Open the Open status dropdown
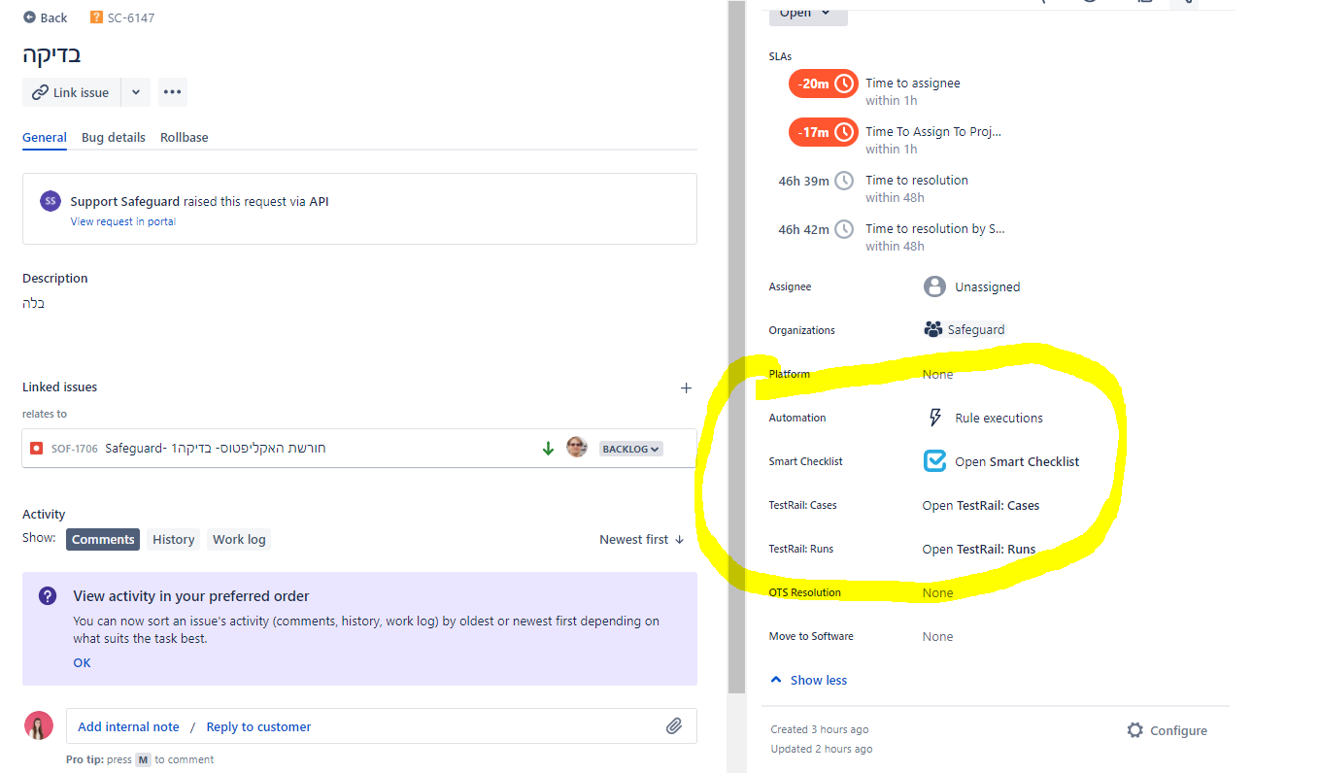The image size is (1320, 773). (808, 14)
